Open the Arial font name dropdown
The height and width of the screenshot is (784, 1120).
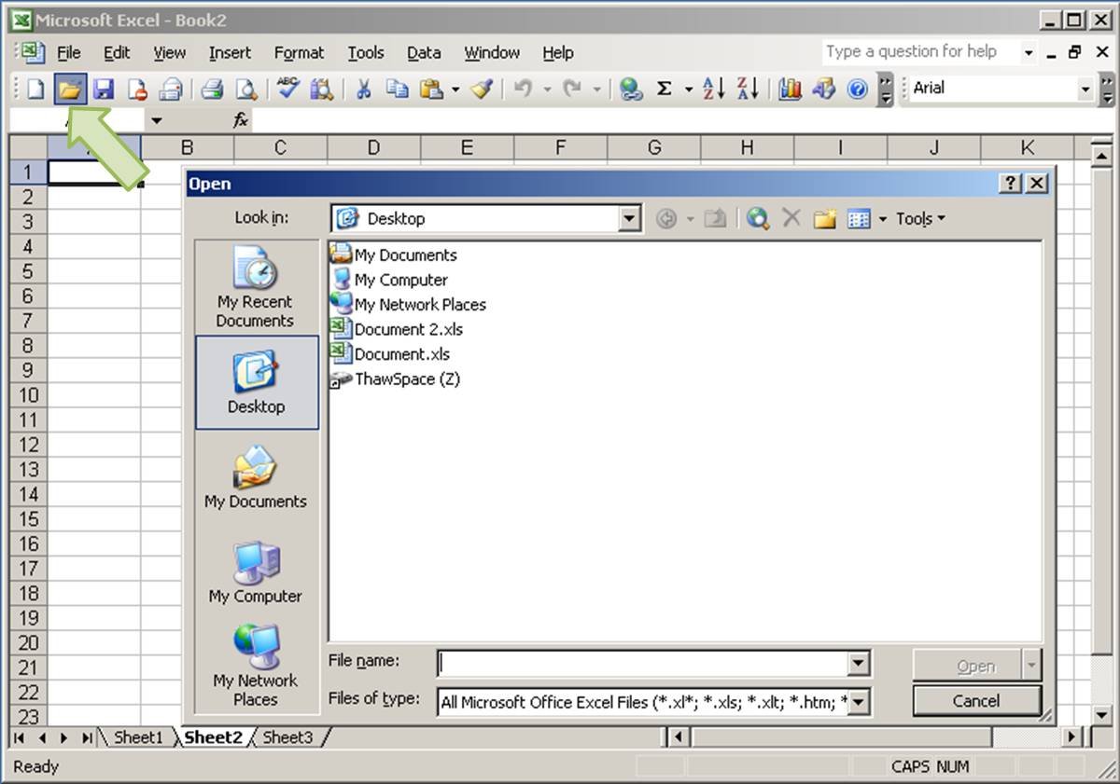[x=1085, y=89]
